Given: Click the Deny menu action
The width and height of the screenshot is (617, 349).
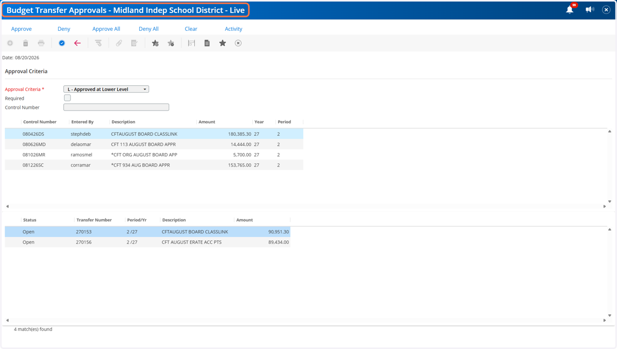Looking at the screenshot, I should pyautogui.click(x=64, y=29).
